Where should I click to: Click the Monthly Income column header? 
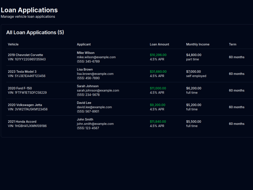198,44
